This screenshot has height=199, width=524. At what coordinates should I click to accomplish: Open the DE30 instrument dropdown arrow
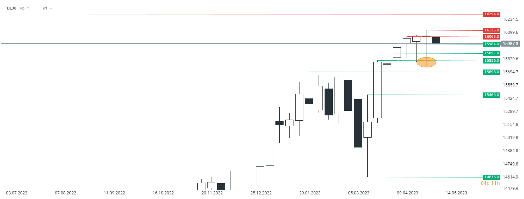[28, 8]
